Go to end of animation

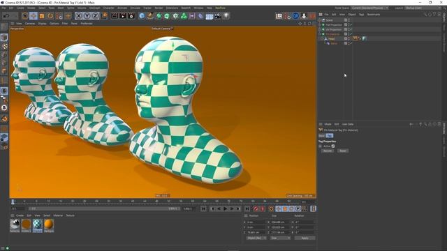[247, 209]
